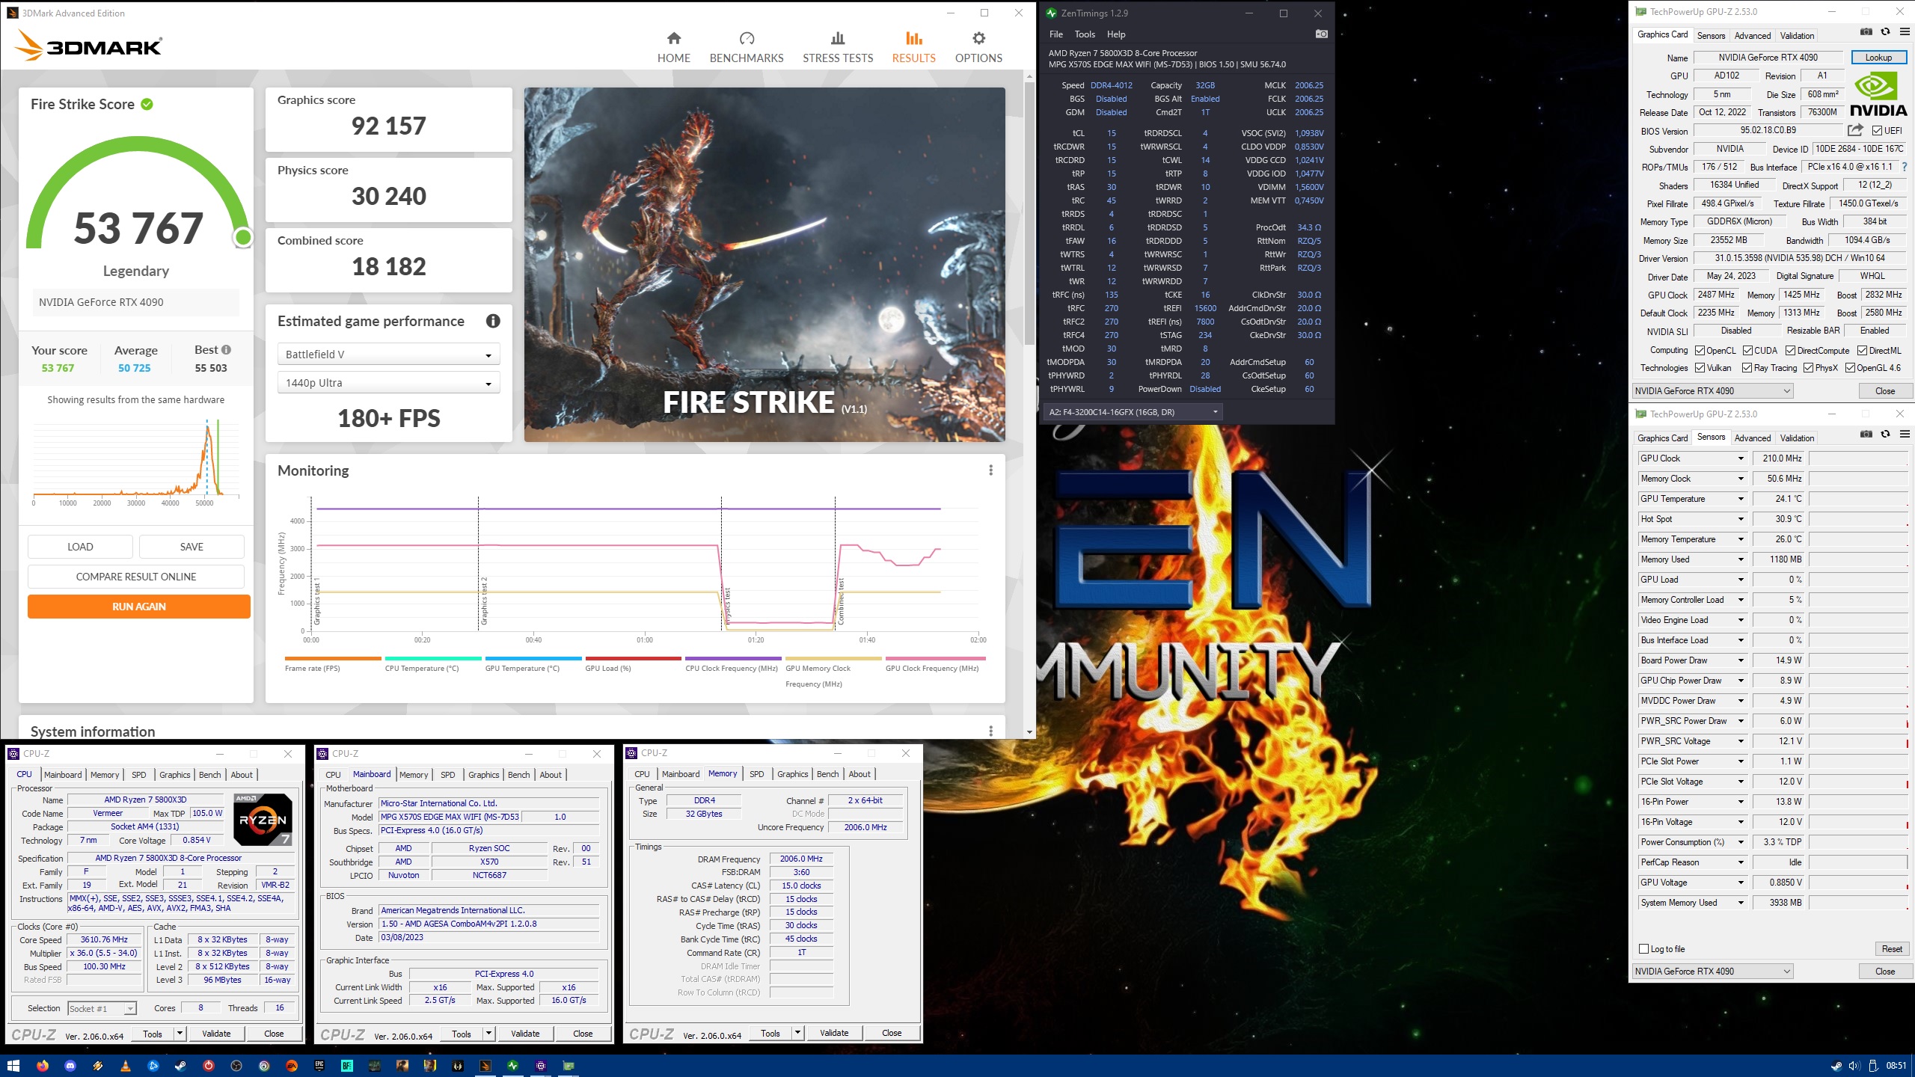Click Lookup button in GPU-Z
Screen dimensions: 1915x1077
pos(1878,58)
